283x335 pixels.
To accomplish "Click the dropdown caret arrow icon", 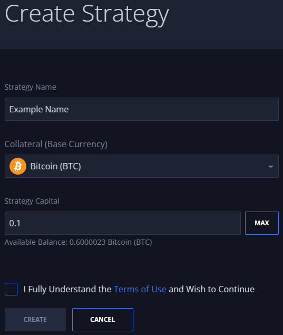I will click(x=271, y=166).
